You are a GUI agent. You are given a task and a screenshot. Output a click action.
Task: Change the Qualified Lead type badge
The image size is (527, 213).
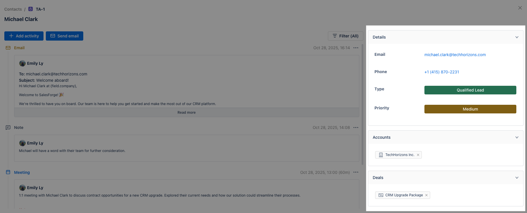(x=470, y=90)
